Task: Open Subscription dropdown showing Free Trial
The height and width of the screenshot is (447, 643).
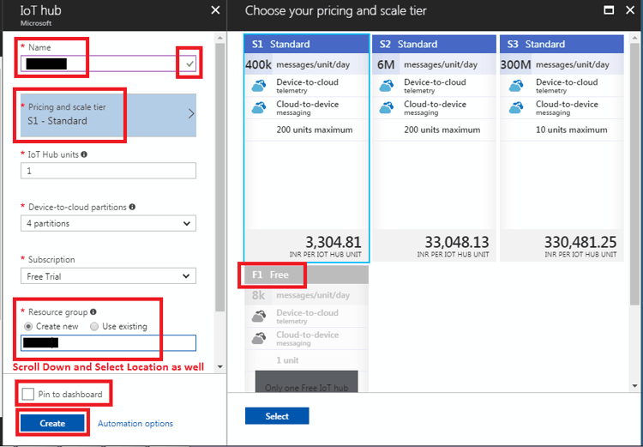Action: tap(108, 276)
